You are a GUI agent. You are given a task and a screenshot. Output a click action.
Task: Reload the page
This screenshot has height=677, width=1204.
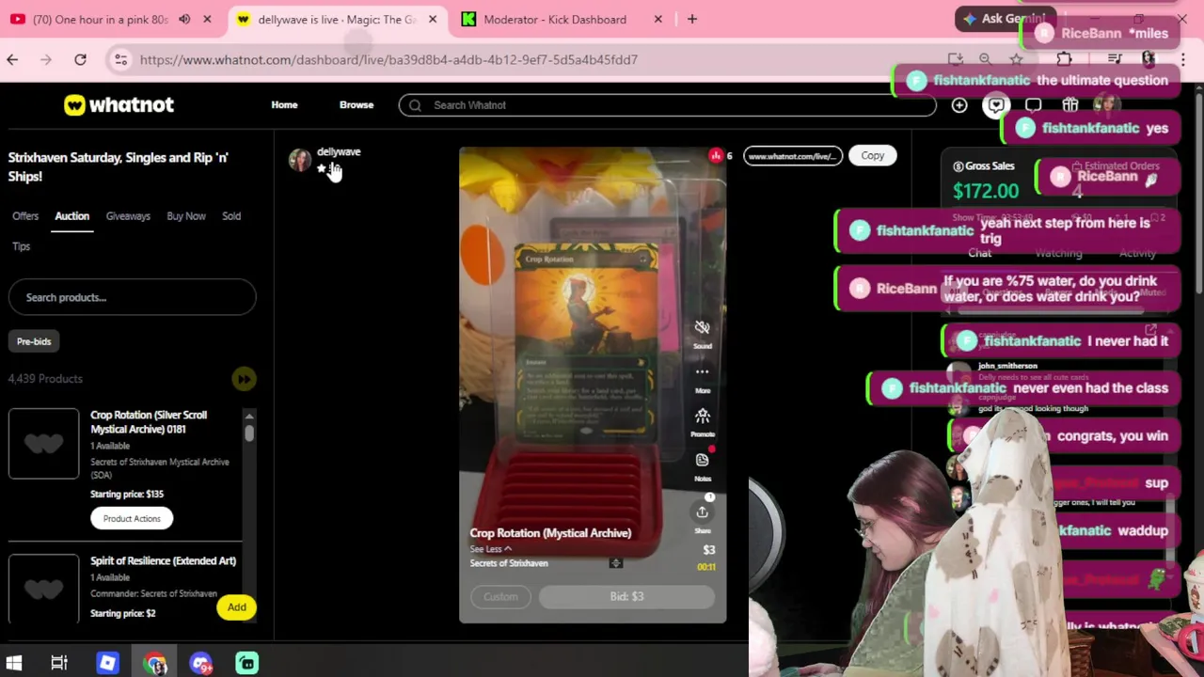80,60
